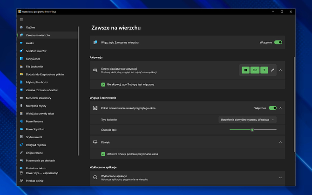312x195 pixels.
Task: Uncheck Odtwórz dźwięk podczas przypinania okna
Action: pyautogui.click(x=103, y=154)
